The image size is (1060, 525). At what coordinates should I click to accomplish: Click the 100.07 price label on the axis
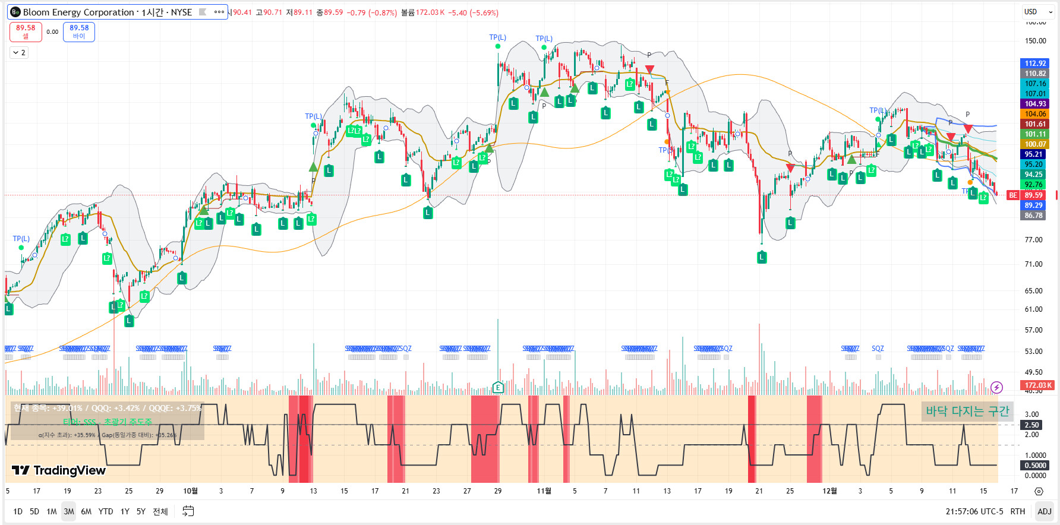coord(1035,144)
